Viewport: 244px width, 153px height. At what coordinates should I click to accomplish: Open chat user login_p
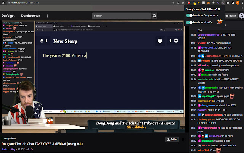click(x=205, y=75)
